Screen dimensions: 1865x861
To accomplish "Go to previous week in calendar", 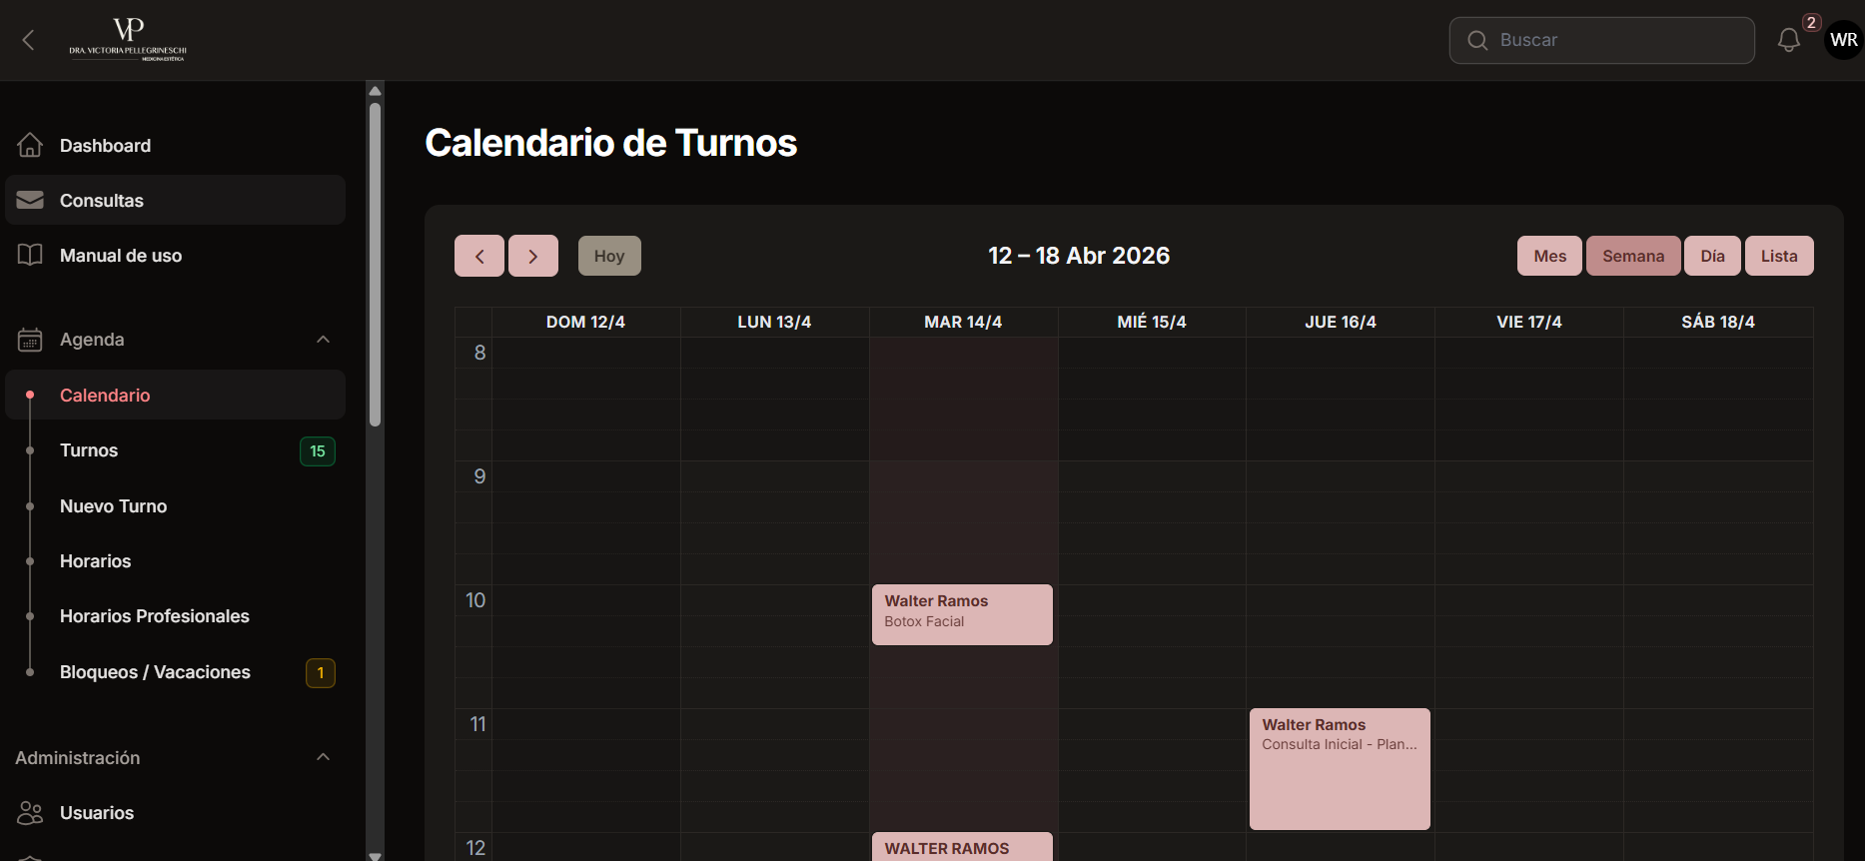I will [479, 257].
